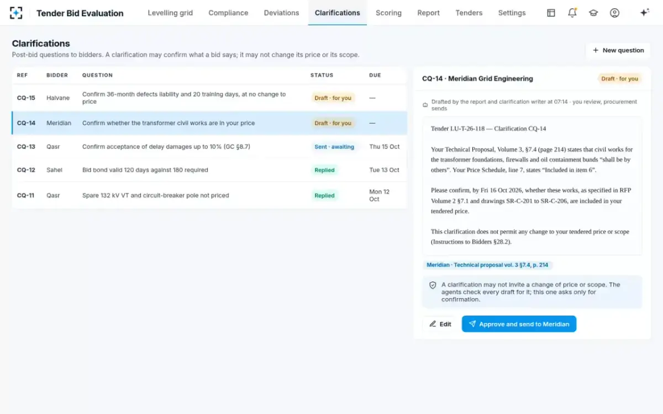The image size is (663, 414).
Task: Open the Settings tab
Action: (x=512, y=13)
